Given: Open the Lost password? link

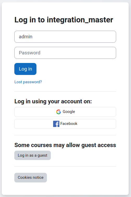Looking at the screenshot, I should (x=28, y=82).
